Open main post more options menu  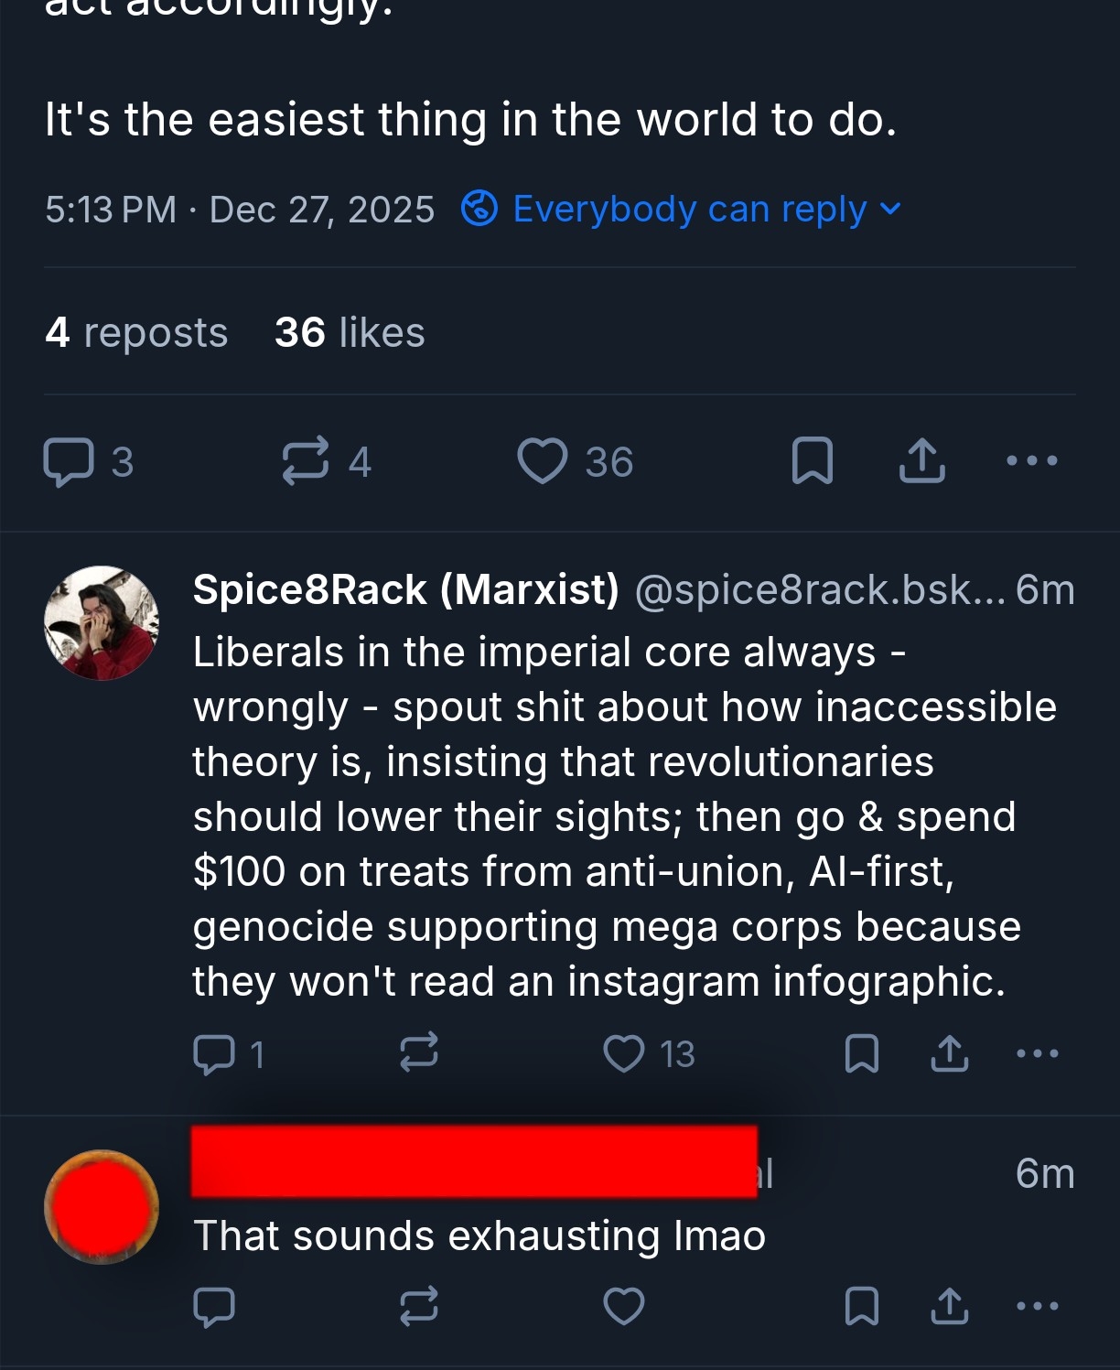coord(1031,460)
